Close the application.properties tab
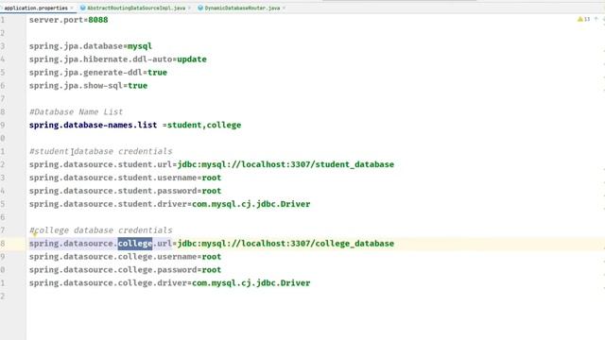The height and width of the screenshot is (340, 605). click(72, 8)
